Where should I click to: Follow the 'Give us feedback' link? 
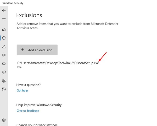click(28, 111)
